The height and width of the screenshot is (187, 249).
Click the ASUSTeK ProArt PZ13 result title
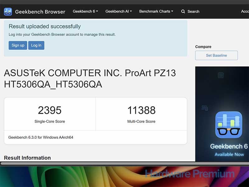pyautogui.click(x=90, y=79)
